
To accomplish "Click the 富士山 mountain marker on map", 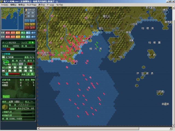I will click(x=106, y=16).
